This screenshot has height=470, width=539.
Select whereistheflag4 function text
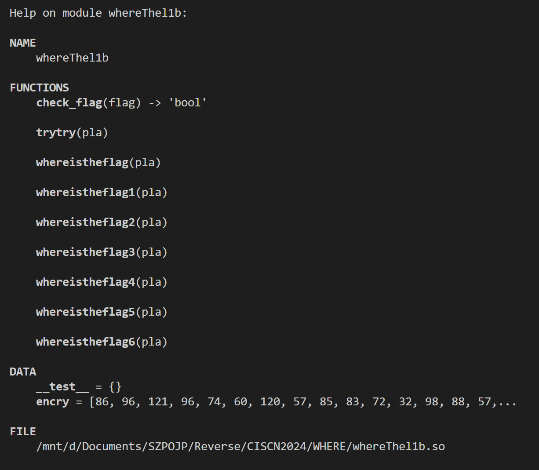pos(86,282)
